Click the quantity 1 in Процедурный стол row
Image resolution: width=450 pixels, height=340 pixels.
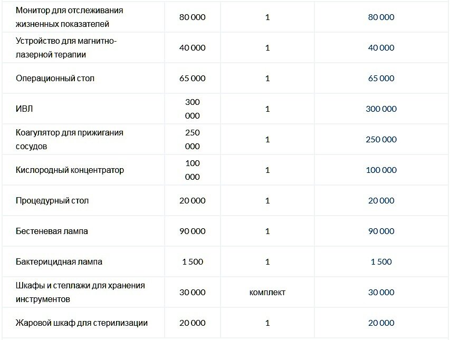click(267, 201)
